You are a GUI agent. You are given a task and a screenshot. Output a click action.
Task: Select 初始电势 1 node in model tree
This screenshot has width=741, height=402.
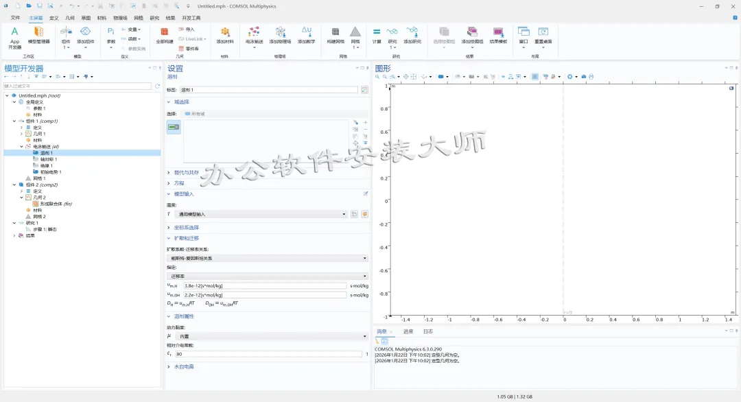click(51, 172)
